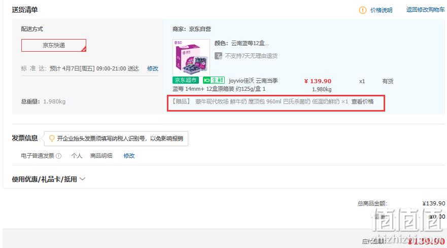
Task: Click the 不支持7天无理由退货 notice
Action: 251,56
